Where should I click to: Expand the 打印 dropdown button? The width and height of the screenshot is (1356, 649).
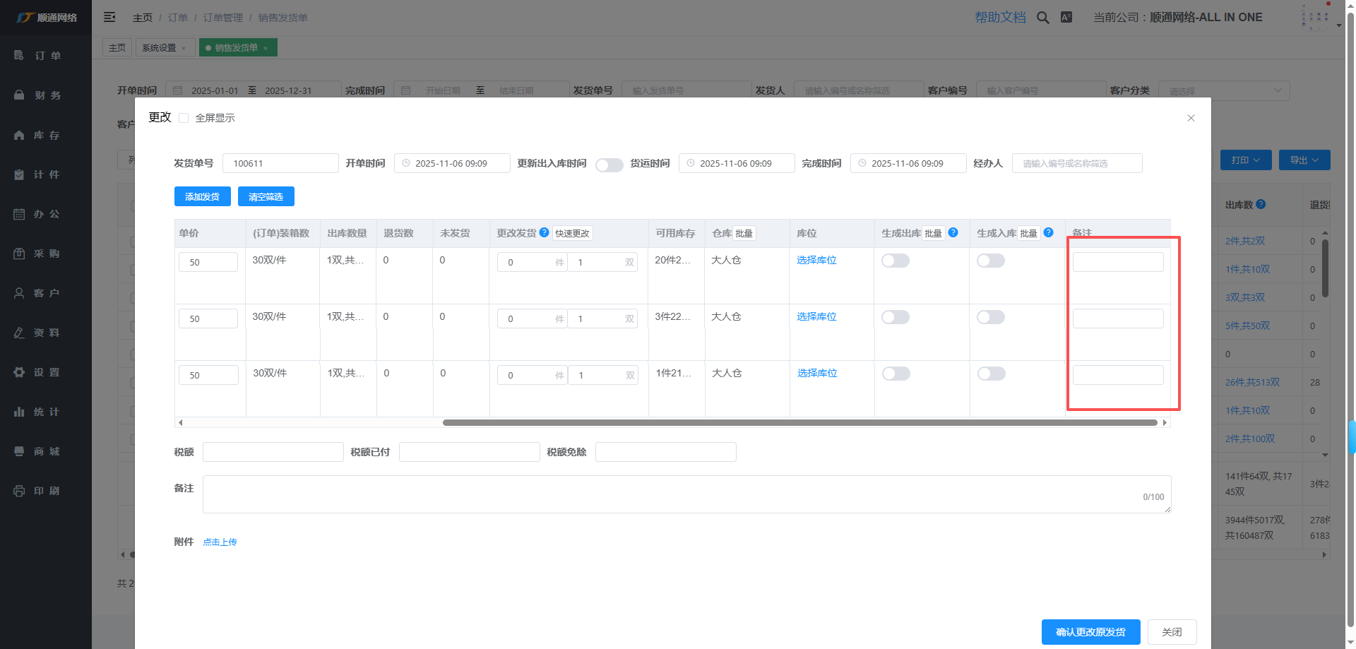tap(1245, 160)
